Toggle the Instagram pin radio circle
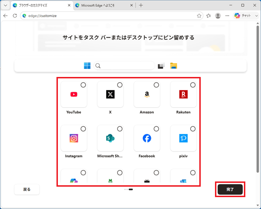Viewport: 261px width, 209px height. 83,129
